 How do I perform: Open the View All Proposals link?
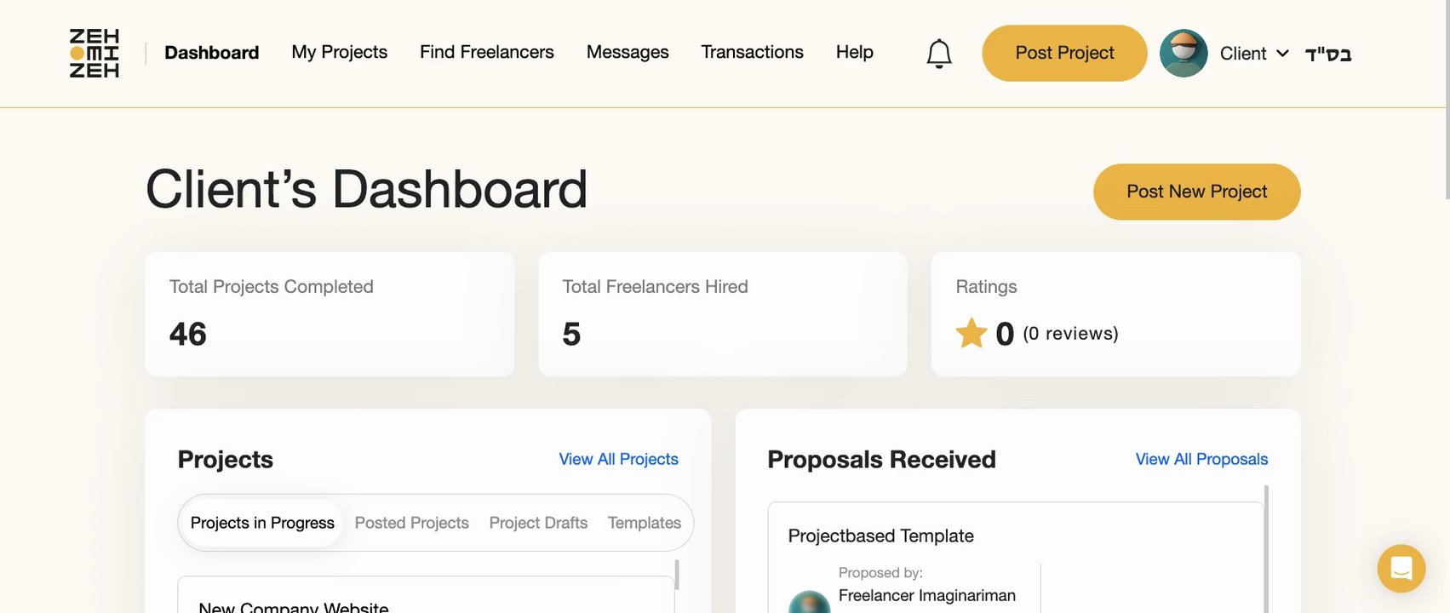1201,459
